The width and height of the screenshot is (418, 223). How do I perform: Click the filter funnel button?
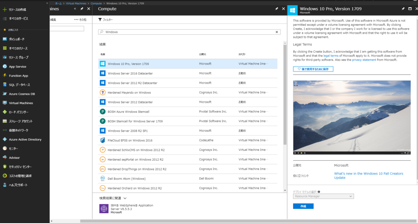point(106,20)
